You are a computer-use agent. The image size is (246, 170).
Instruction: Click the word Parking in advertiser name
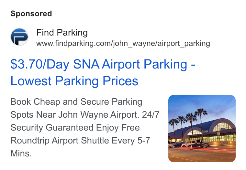[72, 33]
